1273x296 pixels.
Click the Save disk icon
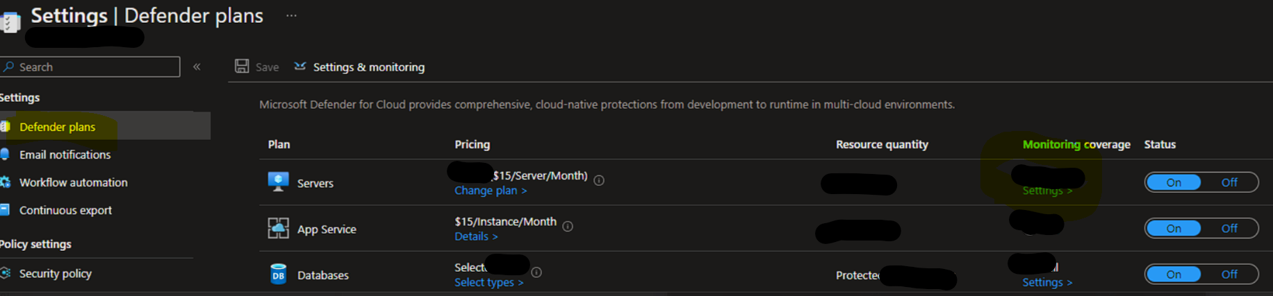[242, 66]
